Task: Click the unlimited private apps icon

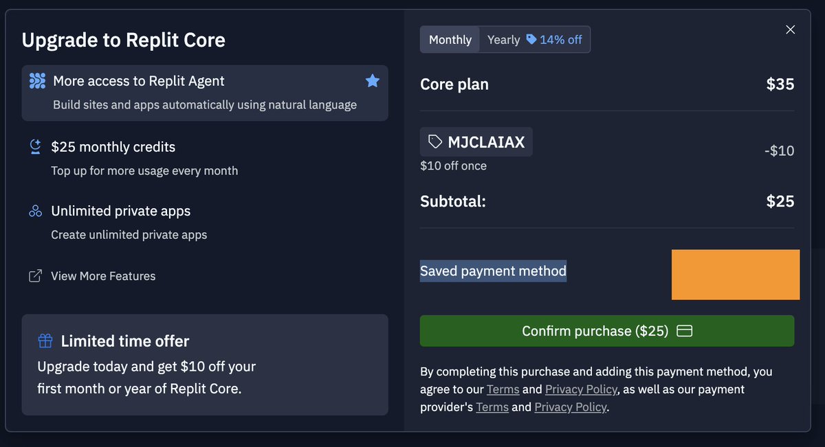Action: (36, 211)
